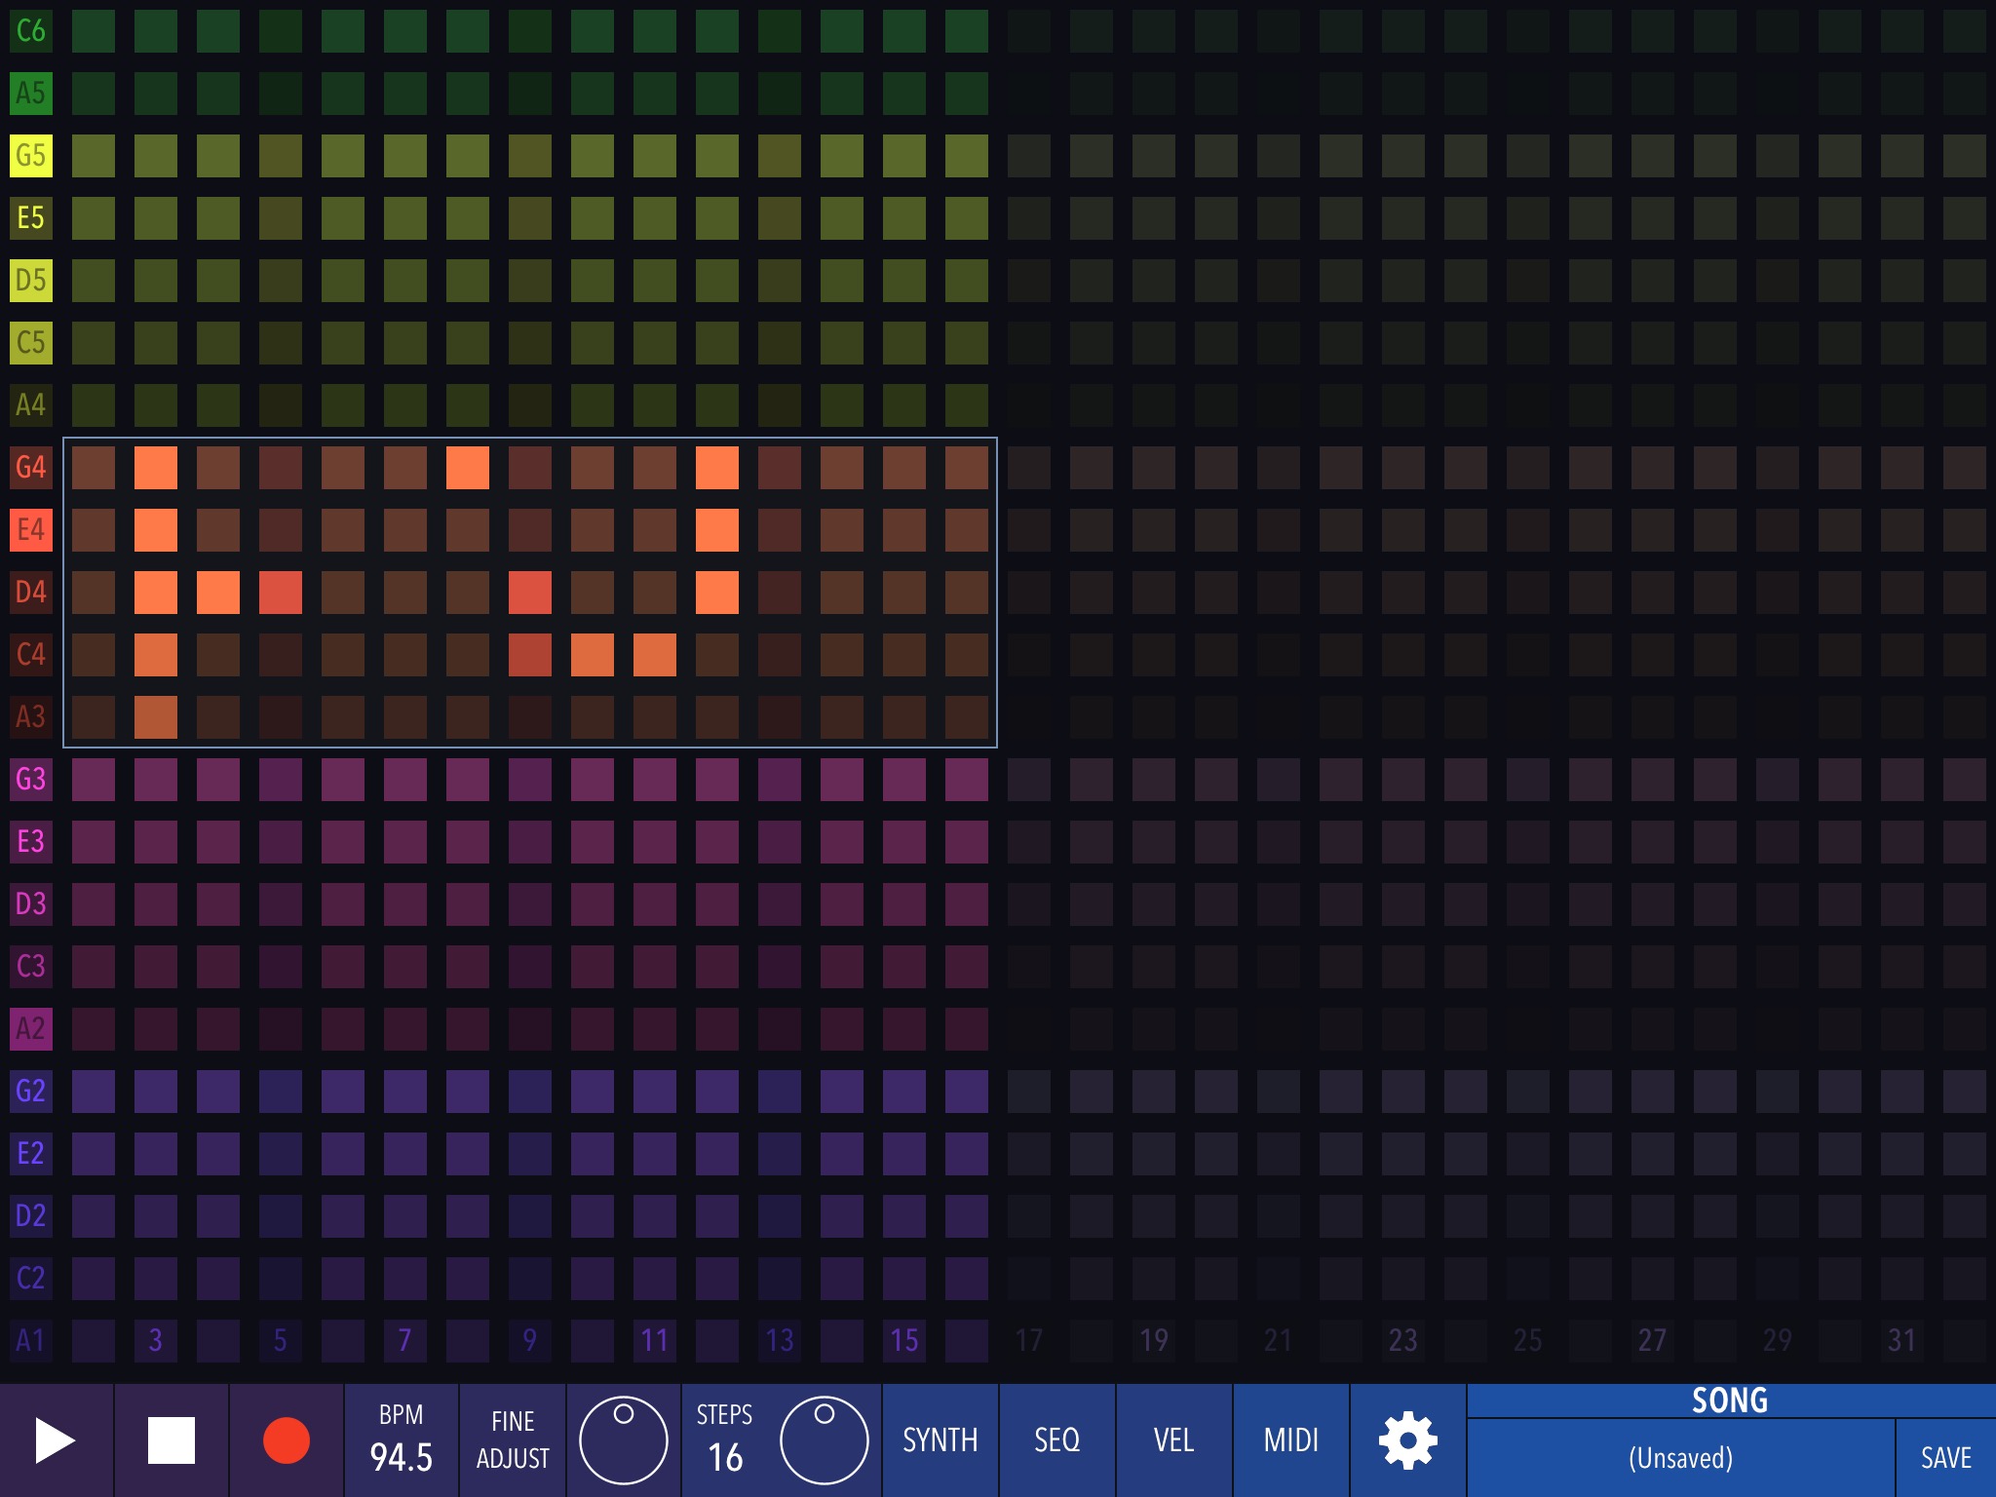The width and height of the screenshot is (1996, 1497).
Task: Save the song with SAVE button
Action: (1946, 1458)
